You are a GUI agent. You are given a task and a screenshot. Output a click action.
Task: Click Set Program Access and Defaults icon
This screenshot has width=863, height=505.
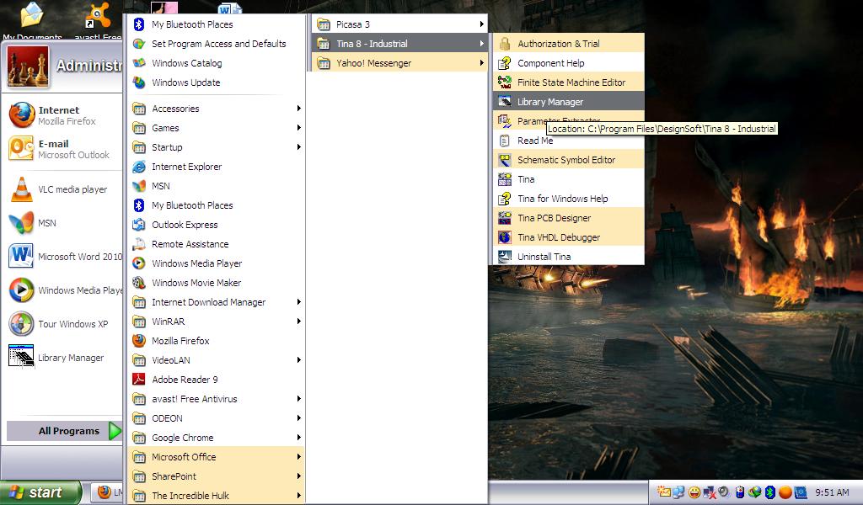(139, 44)
